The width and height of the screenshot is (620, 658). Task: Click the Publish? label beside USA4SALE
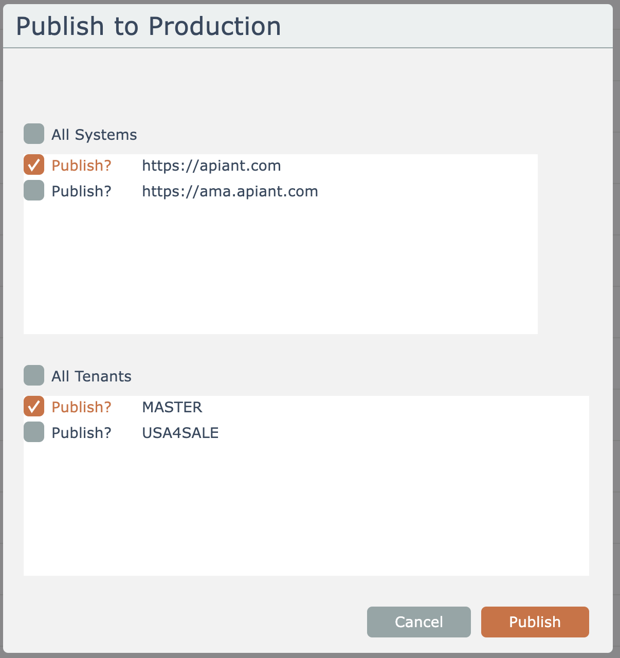[81, 433]
